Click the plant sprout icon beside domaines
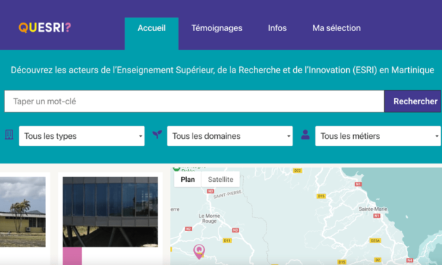 point(157,135)
